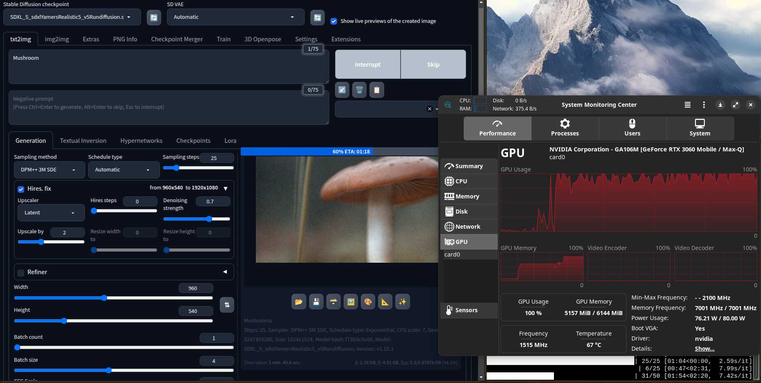Send the image to extras with ruler icon
This screenshot has height=383, width=761.
point(385,302)
